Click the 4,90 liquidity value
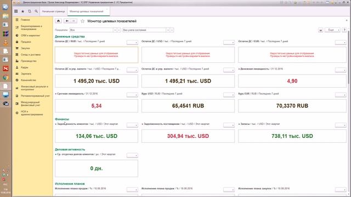 (x=292, y=81)
